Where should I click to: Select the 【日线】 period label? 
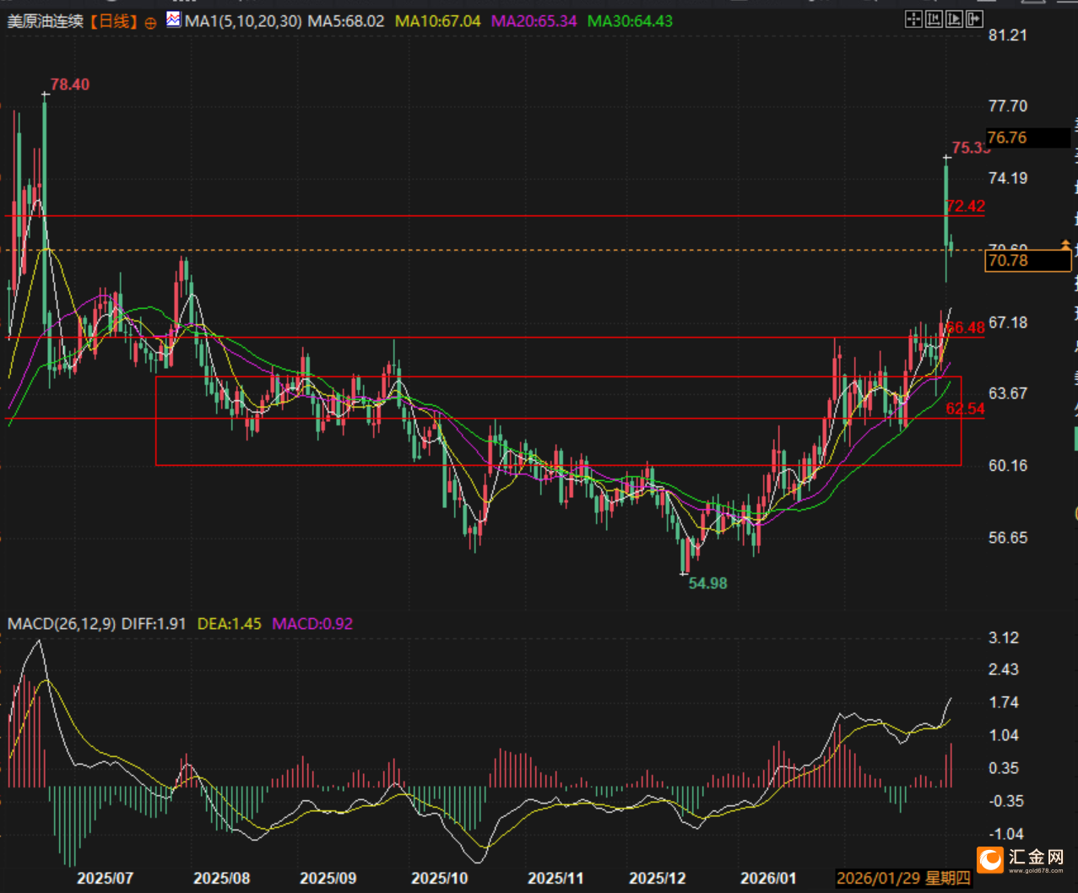pos(114,21)
